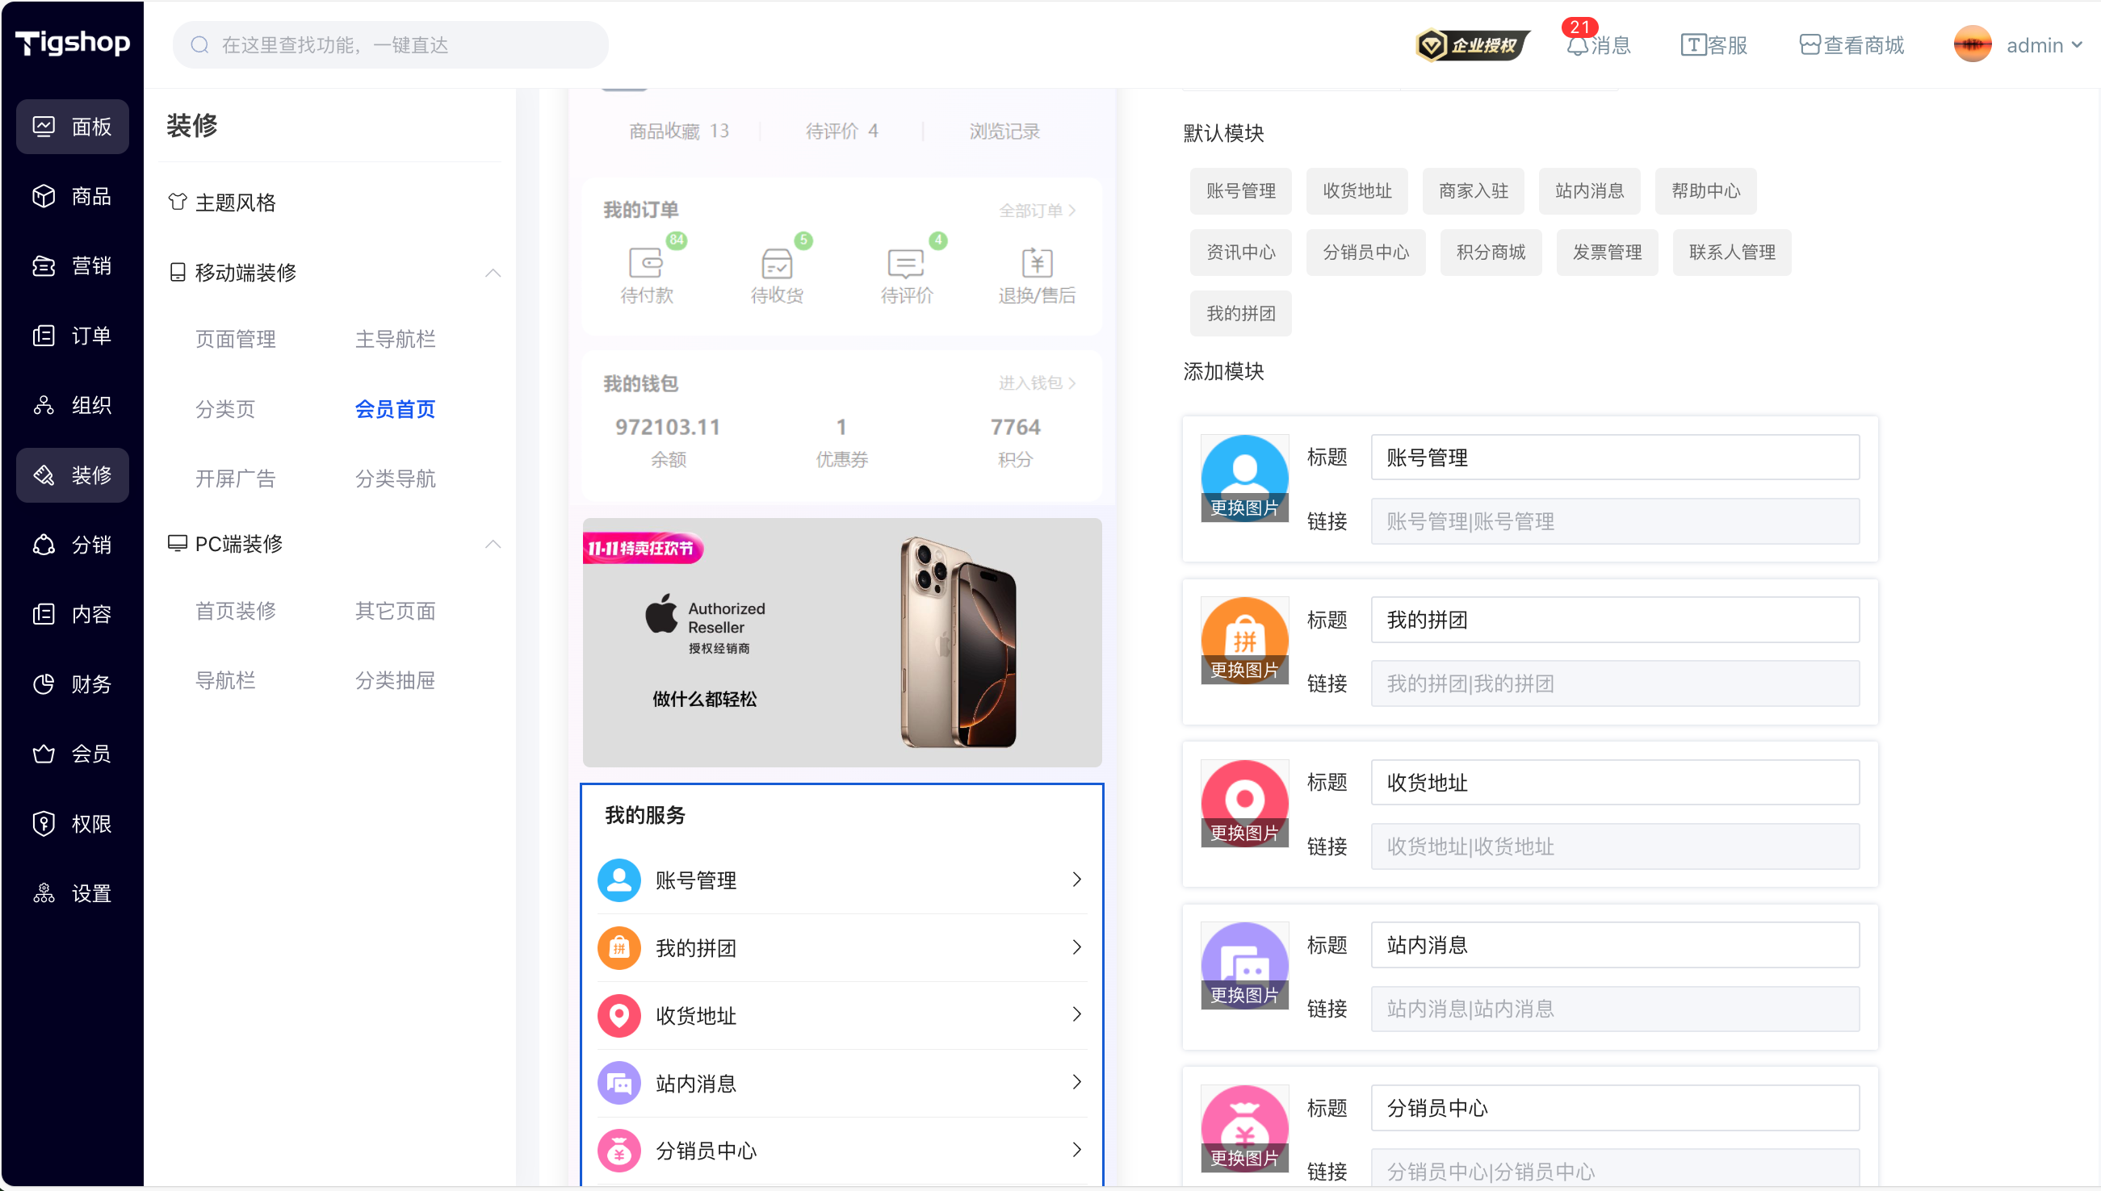Click the 11-11 iPhone banner in preview
2101x1191 pixels.
click(841, 642)
